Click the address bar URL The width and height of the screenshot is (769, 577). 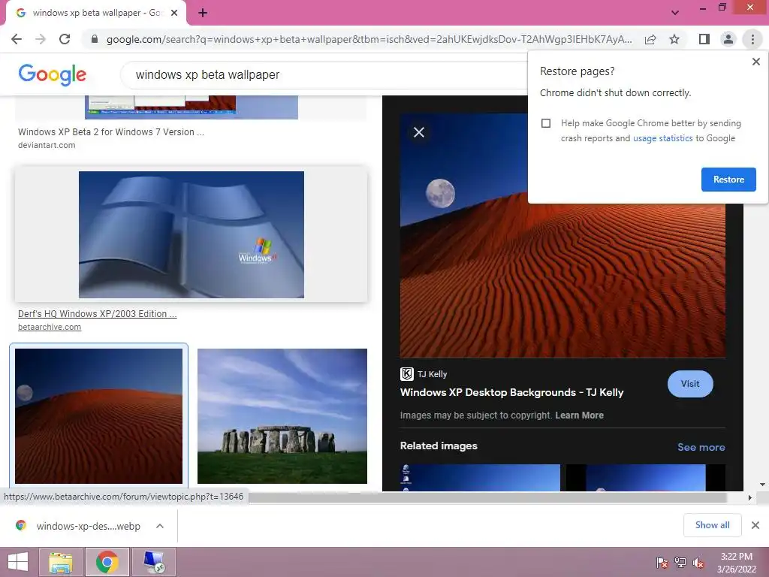click(369, 39)
